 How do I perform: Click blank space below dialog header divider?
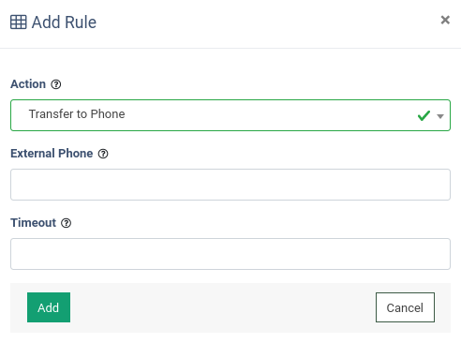230,63
